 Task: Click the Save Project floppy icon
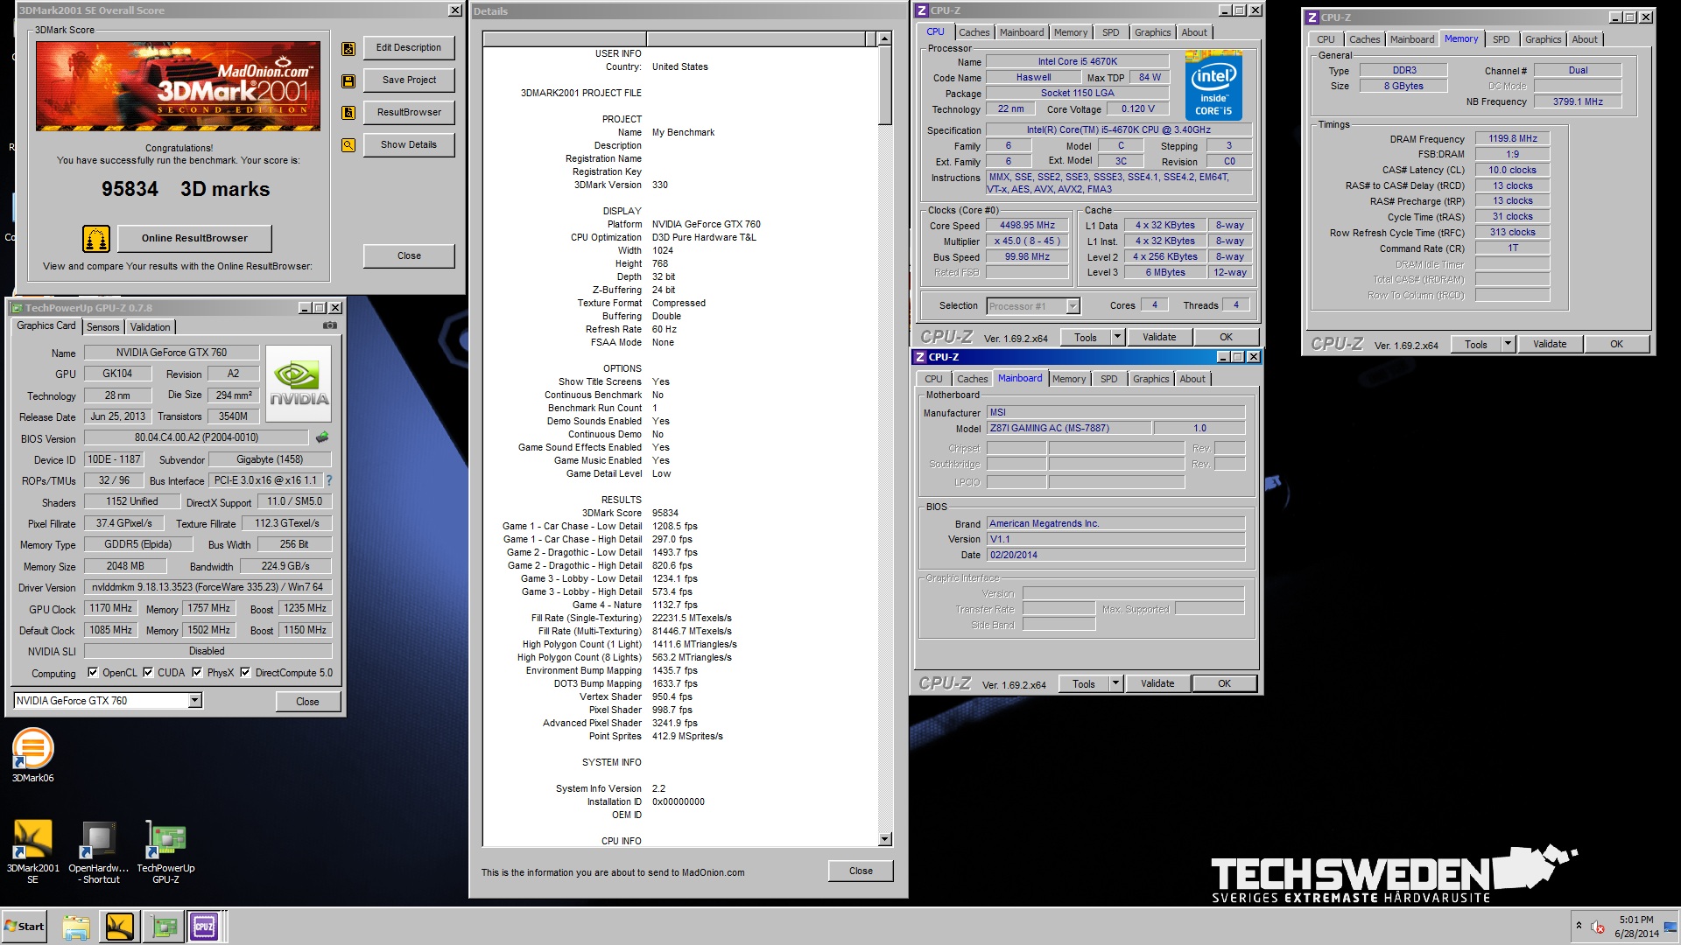click(348, 81)
